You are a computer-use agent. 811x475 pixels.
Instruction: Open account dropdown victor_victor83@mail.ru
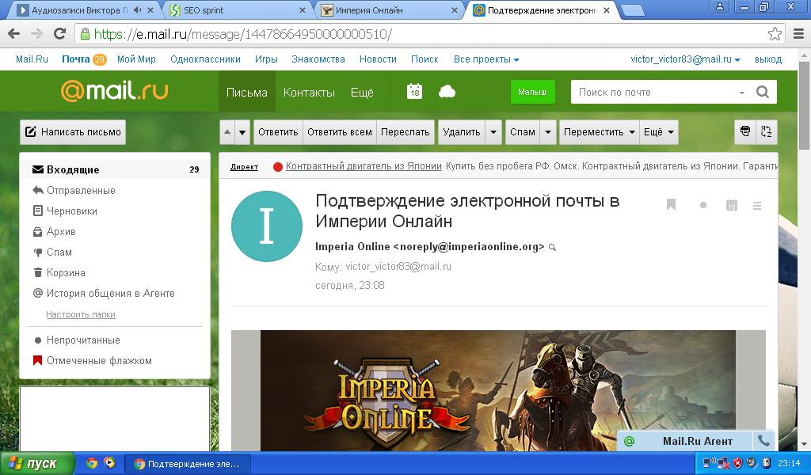click(x=685, y=59)
